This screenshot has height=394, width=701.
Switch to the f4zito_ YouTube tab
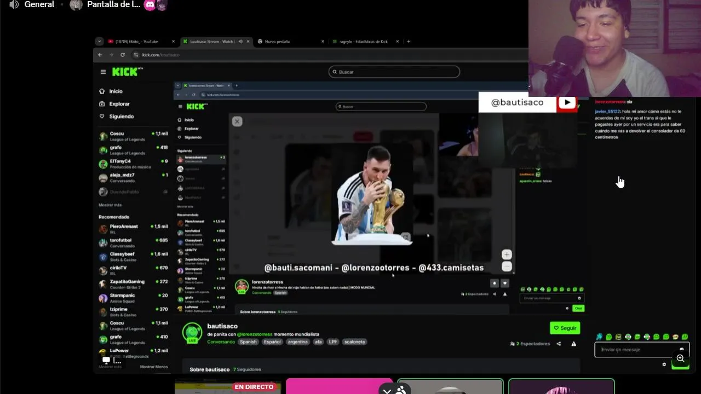coord(137,42)
